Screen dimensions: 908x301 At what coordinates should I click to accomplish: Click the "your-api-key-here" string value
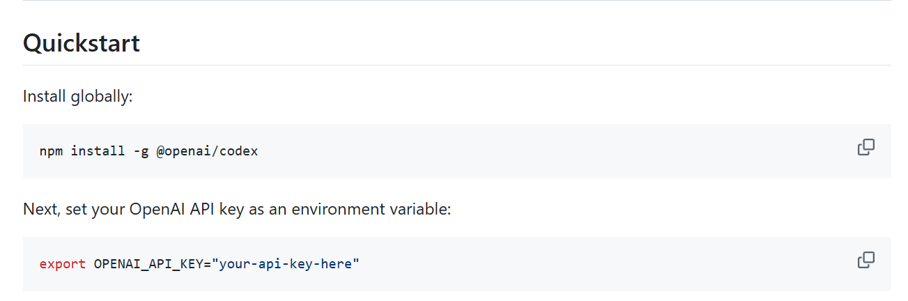[286, 264]
